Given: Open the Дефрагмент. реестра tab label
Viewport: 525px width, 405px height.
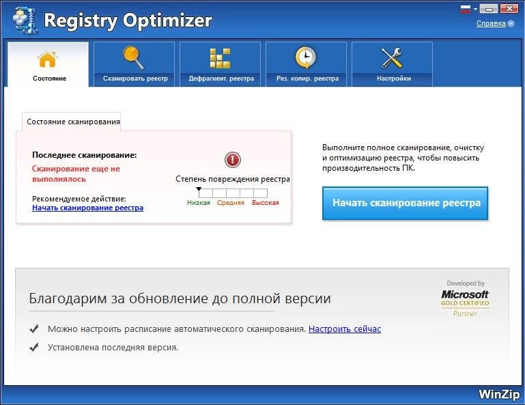Looking at the screenshot, I should point(221,79).
